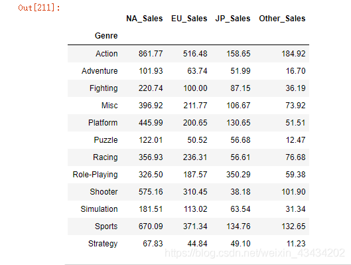Click the Strategy genre row label

coord(103,244)
